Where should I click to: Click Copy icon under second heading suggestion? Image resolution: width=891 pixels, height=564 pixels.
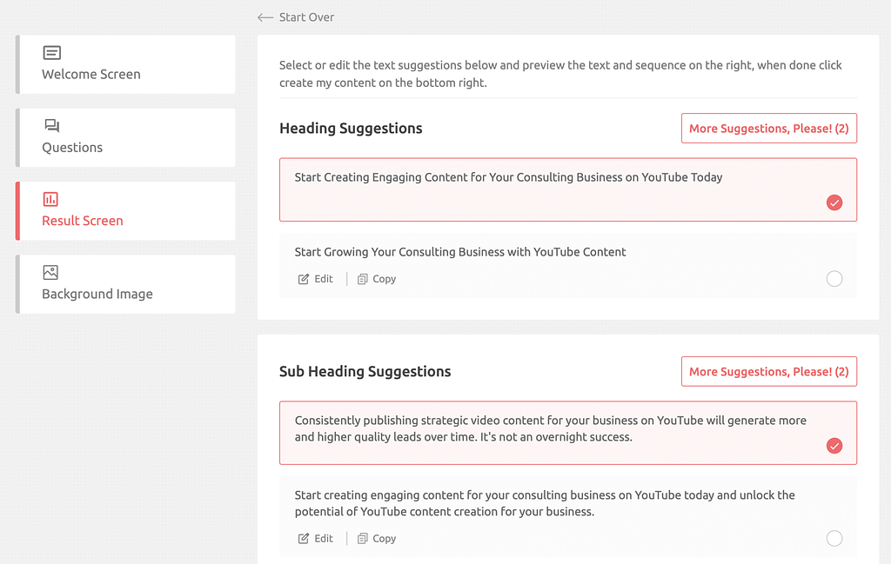363,279
